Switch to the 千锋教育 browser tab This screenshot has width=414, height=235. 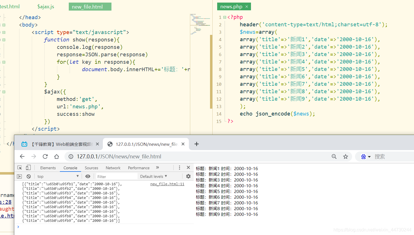(x=59, y=144)
